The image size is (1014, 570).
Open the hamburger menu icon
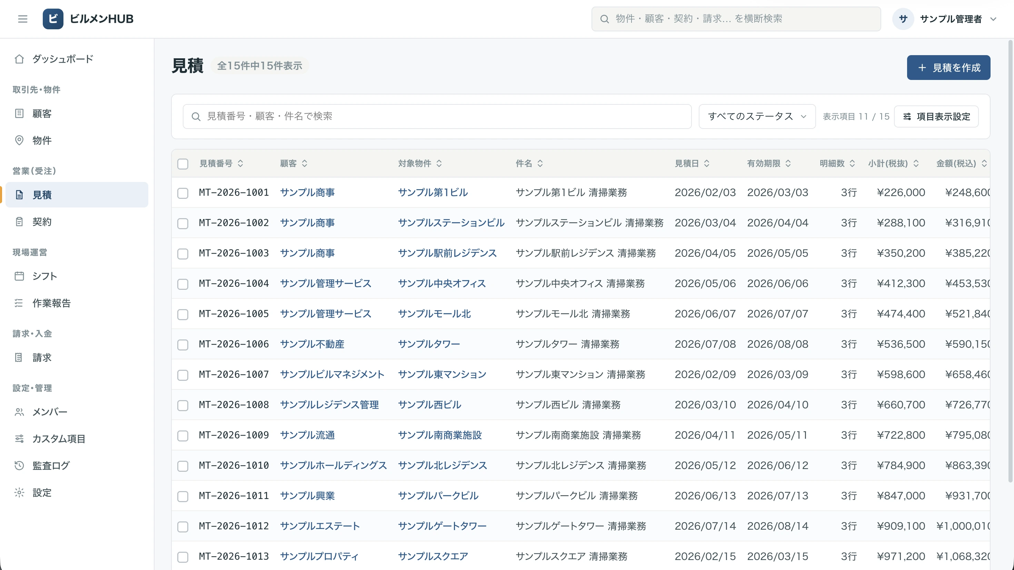(x=22, y=19)
